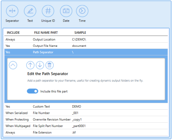Viewport: 172px width, 140px height.
Task: Click the C:\DEMO\ sample value
Action: [79, 40]
